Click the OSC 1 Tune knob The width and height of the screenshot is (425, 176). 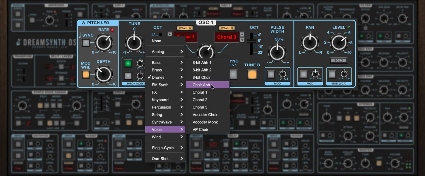click(x=134, y=43)
